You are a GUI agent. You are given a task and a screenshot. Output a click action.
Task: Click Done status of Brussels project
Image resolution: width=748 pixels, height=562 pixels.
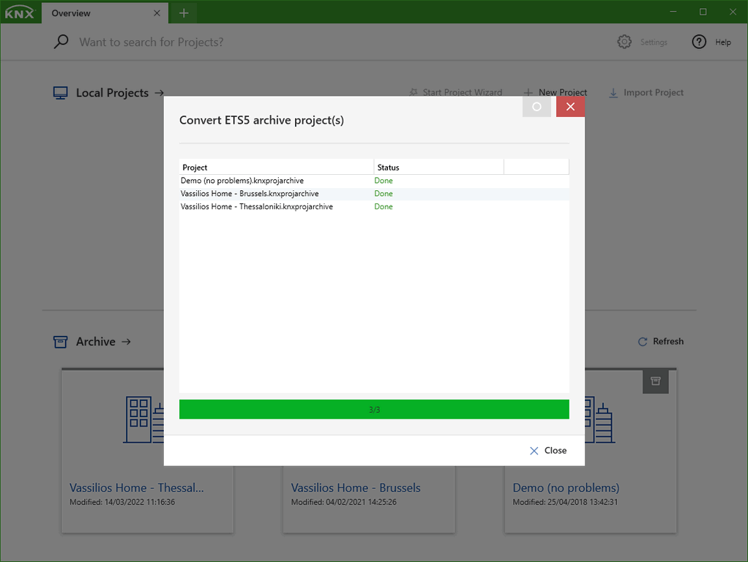click(384, 194)
